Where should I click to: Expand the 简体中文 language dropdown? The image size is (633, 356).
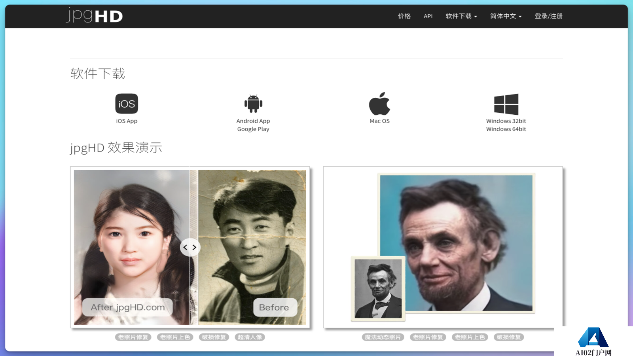(x=506, y=16)
